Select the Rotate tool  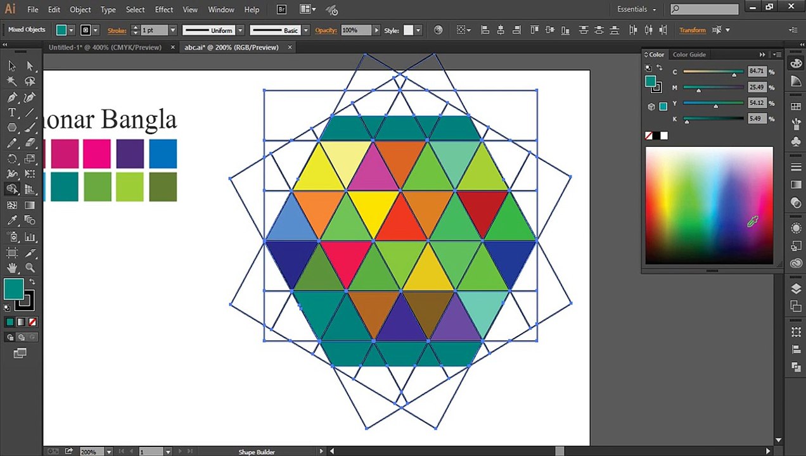tap(12, 158)
